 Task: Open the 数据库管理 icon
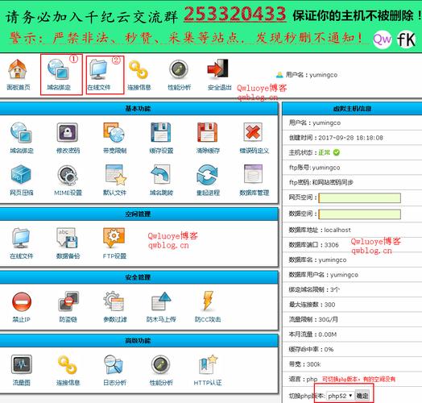pyautogui.click(x=253, y=174)
